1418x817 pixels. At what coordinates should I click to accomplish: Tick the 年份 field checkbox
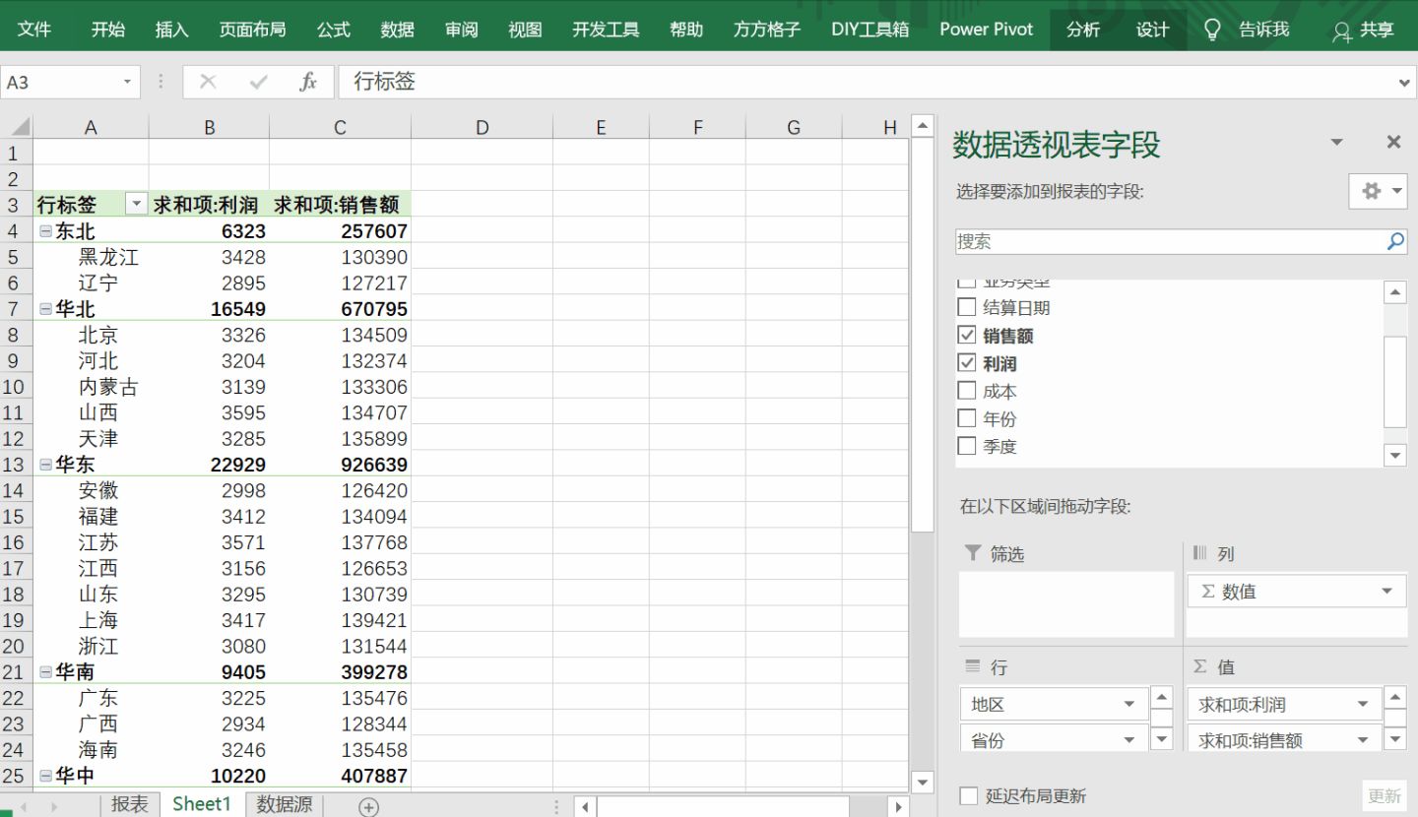click(x=967, y=417)
